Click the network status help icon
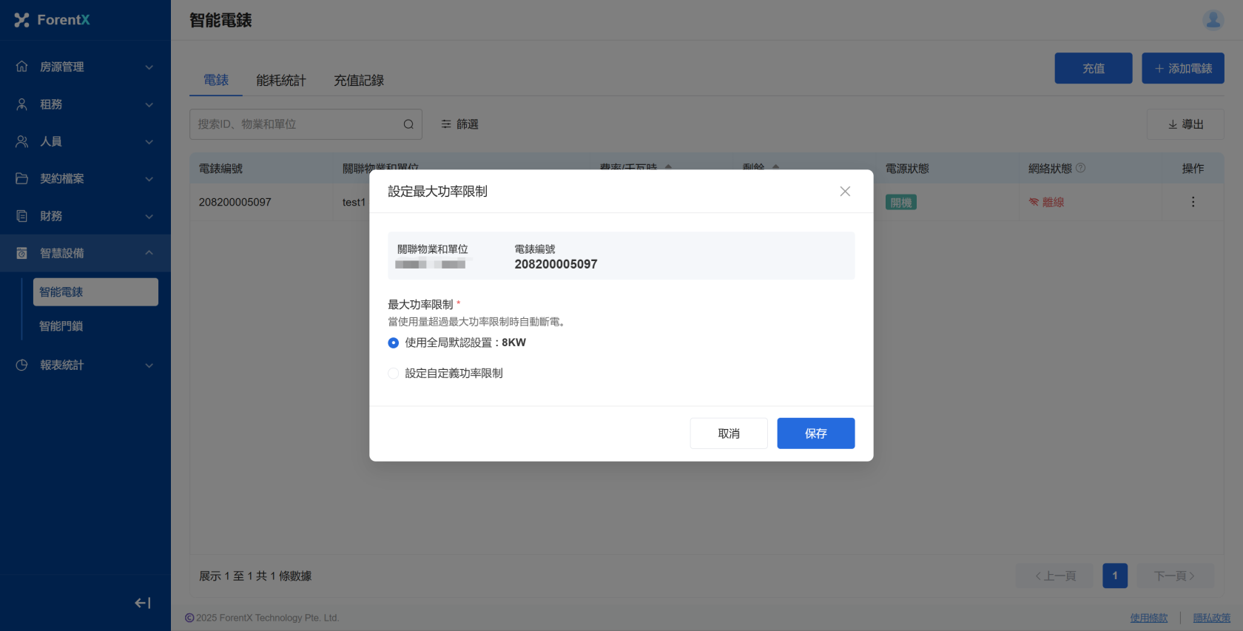Viewport: 1243px width, 631px height. (x=1080, y=168)
